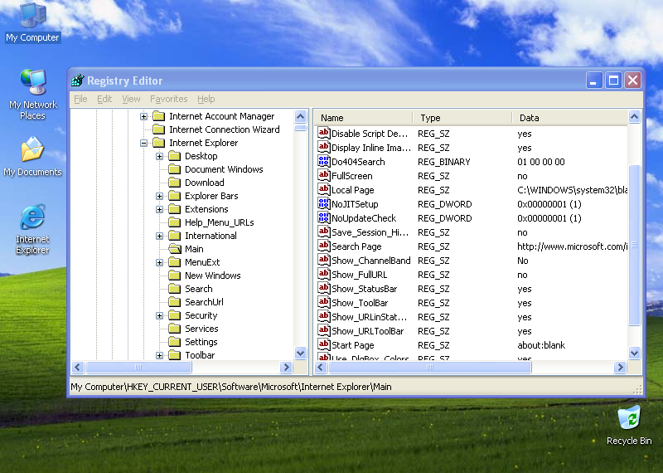This screenshot has height=473, width=663.
Task: Click values pane vertical scrollbar thumb
Action: 634,245
